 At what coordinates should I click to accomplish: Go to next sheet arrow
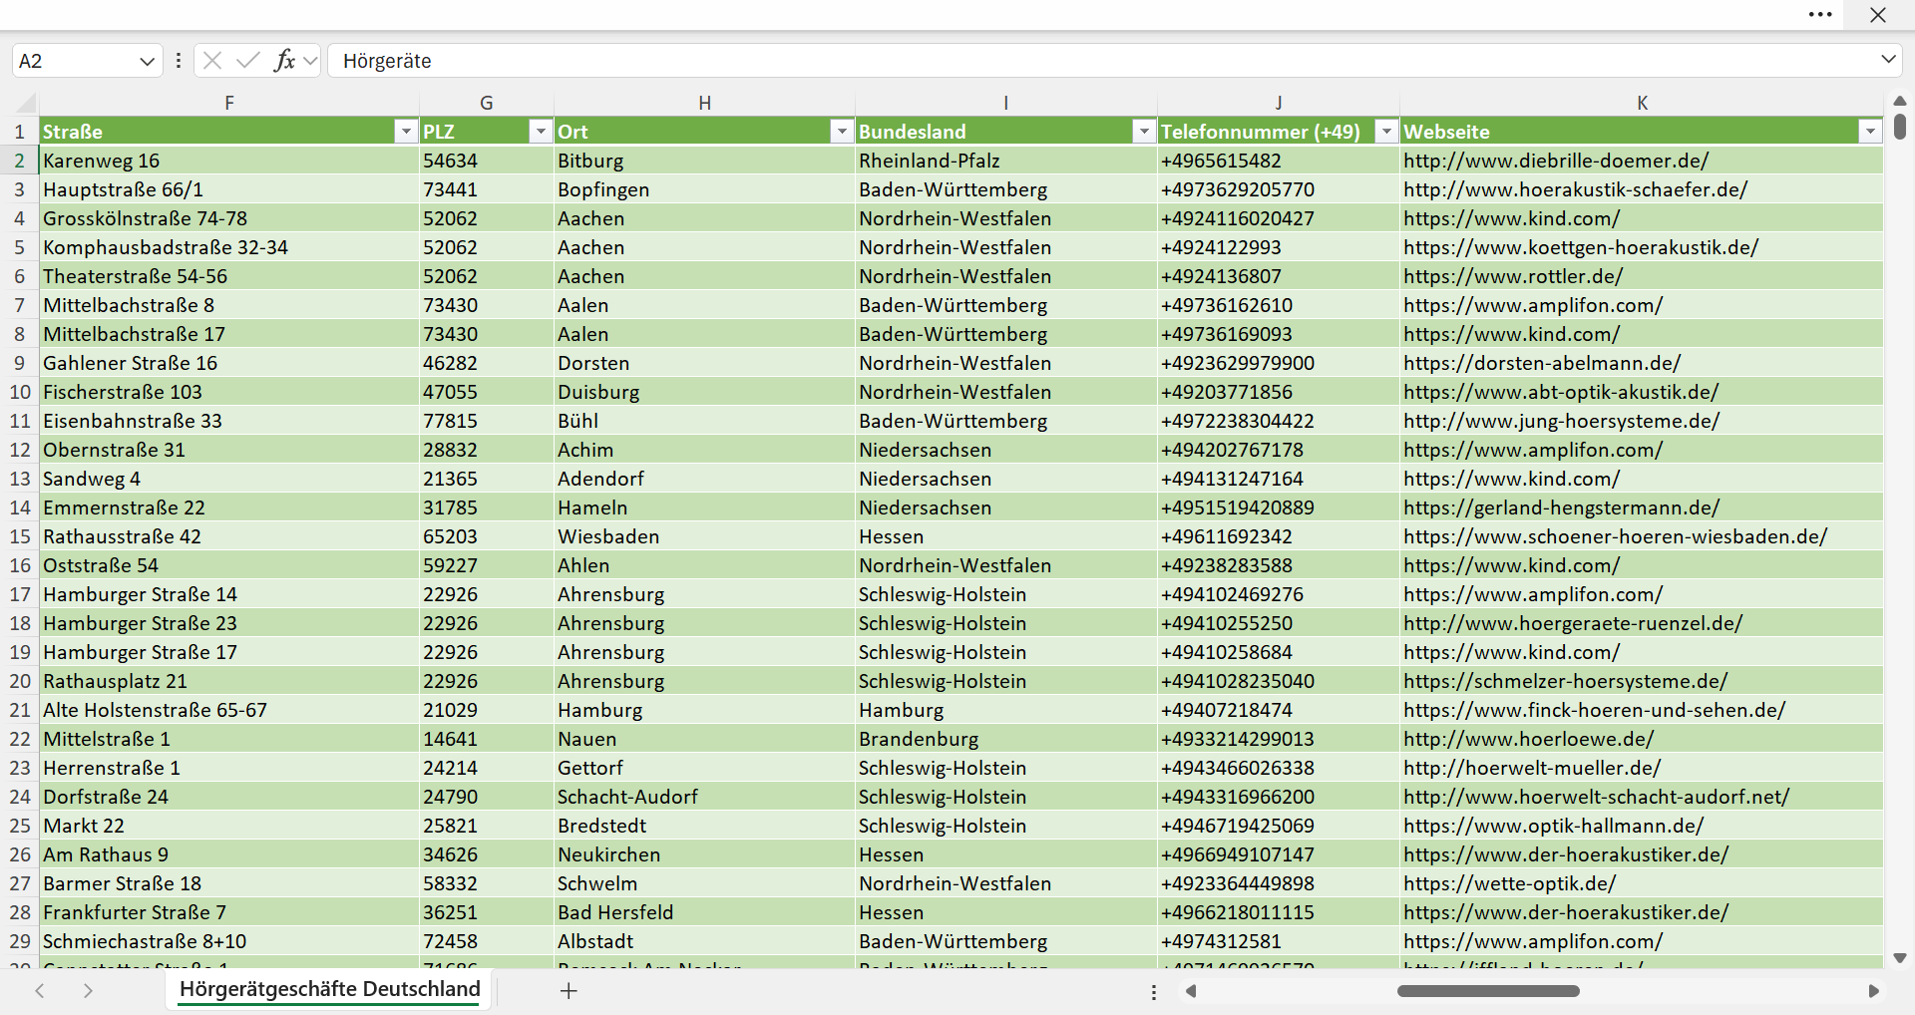(x=88, y=990)
